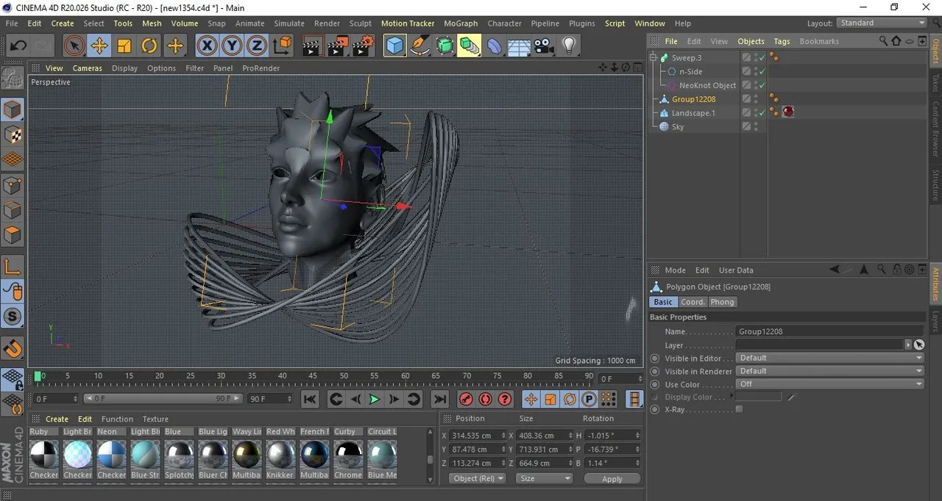Click the timeline green playhead marker

coord(38,376)
